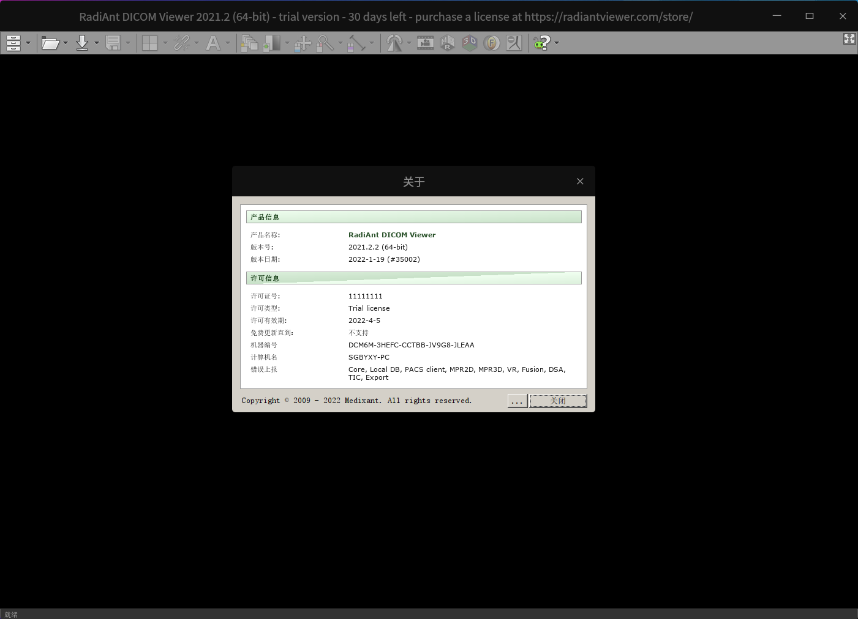Expand the help icon's dropdown arrow

pyautogui.click(x=557, y=43)
